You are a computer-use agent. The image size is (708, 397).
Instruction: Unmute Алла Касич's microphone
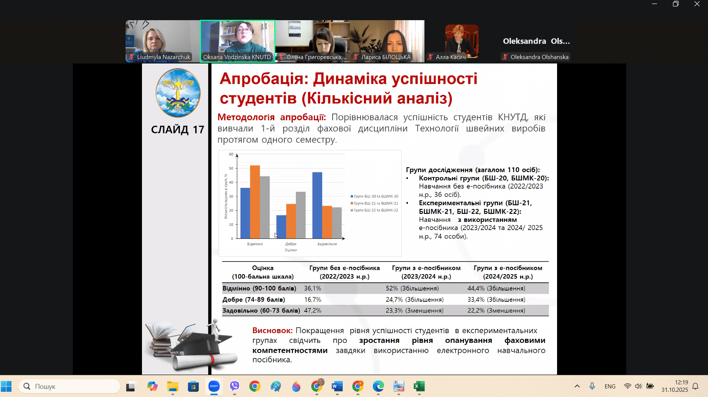point(430,57)
